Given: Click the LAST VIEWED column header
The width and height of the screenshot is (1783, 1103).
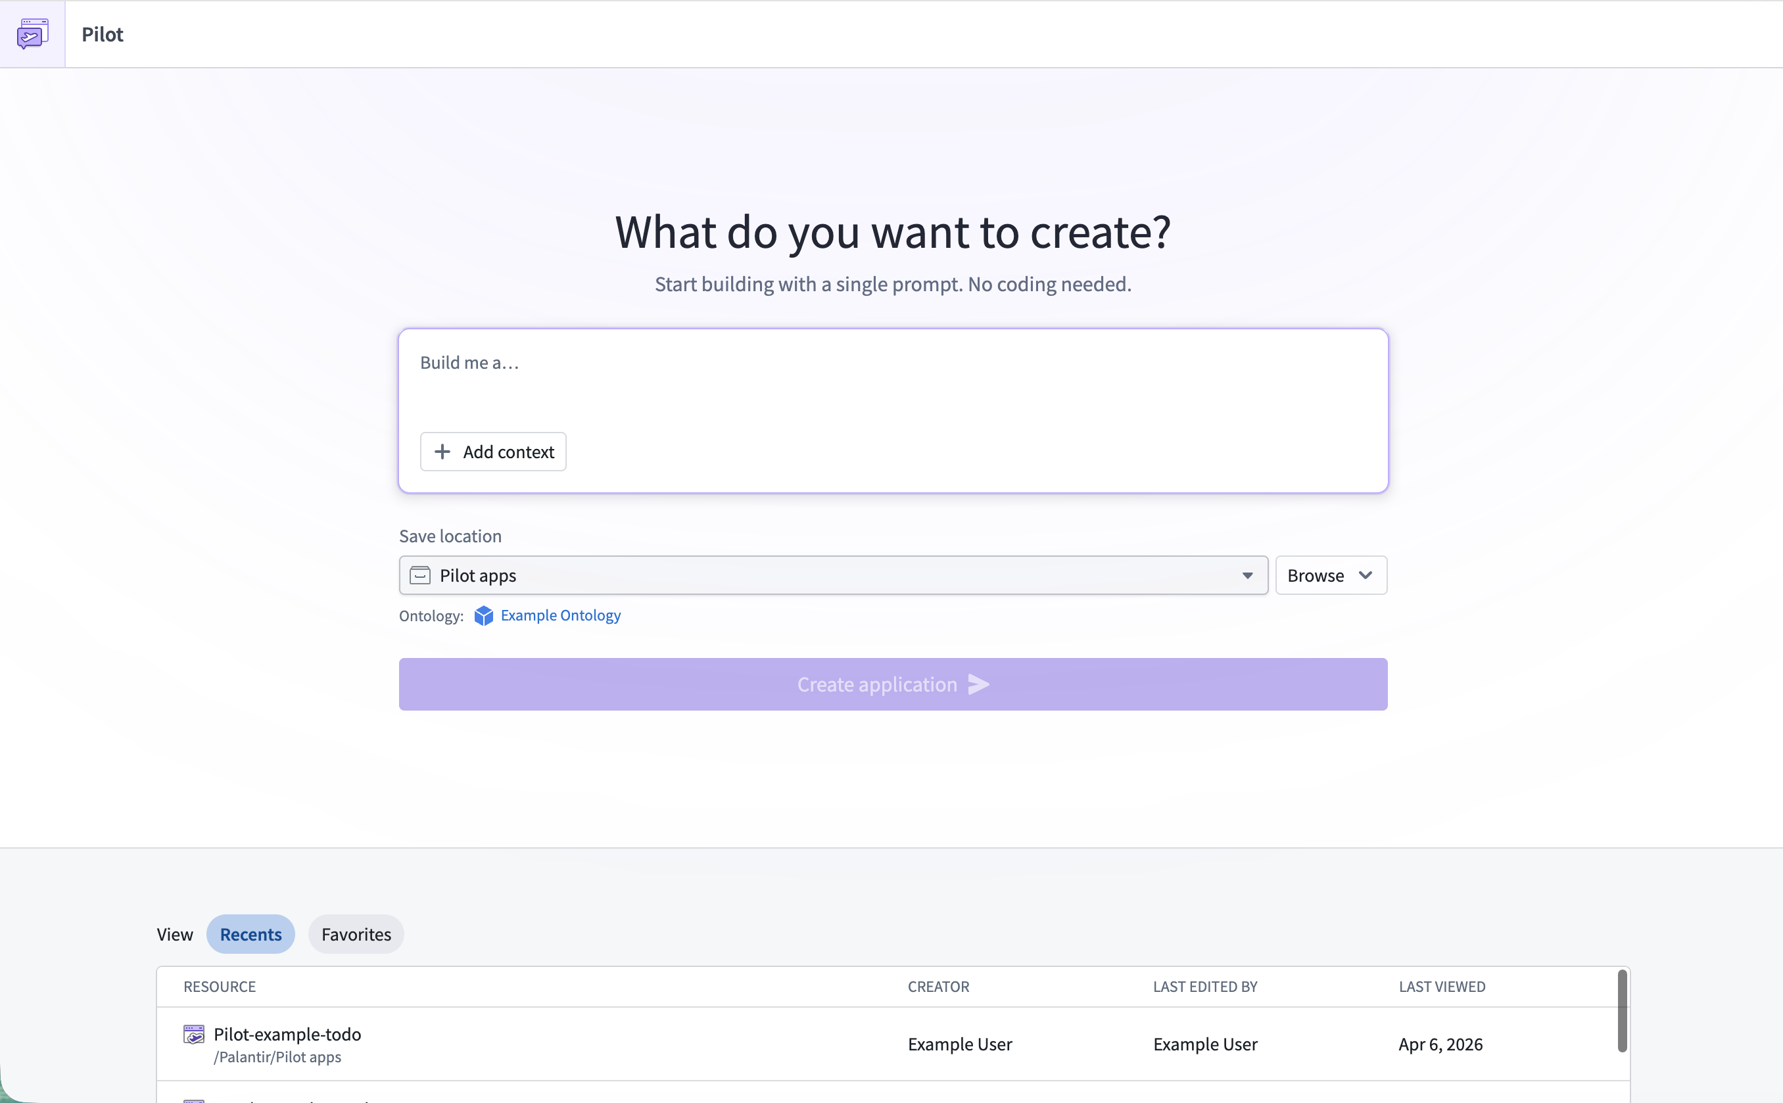Looking at the screenshot, I should (1442, 986).
